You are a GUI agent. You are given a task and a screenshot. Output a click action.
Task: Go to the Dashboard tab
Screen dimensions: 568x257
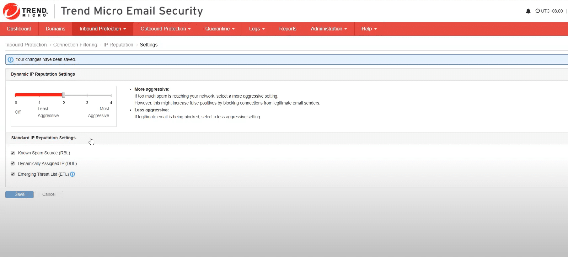click(19, 29)
